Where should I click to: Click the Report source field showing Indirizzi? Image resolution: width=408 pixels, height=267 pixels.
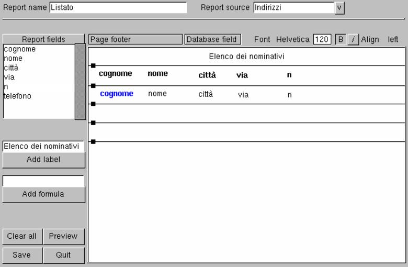[294, 7]
